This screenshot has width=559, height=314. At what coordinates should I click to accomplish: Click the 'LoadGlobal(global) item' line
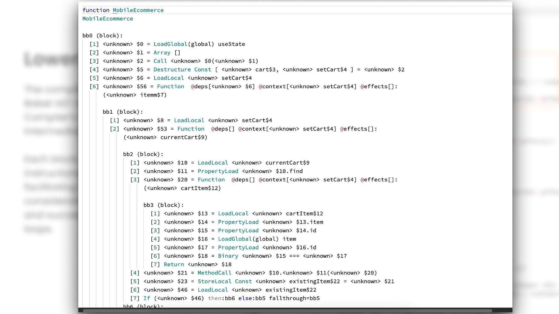click(x=223, y=239)
